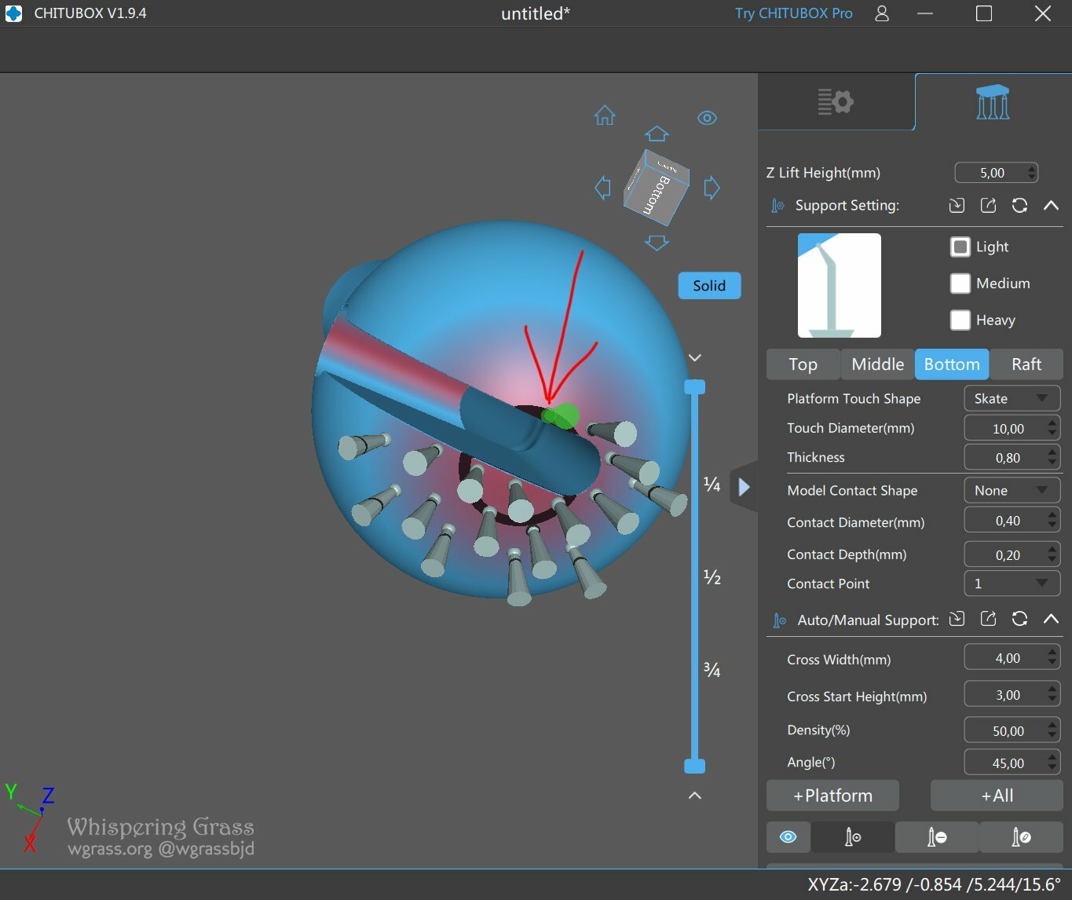Open the support pillars tab icon

pos(993,102)
